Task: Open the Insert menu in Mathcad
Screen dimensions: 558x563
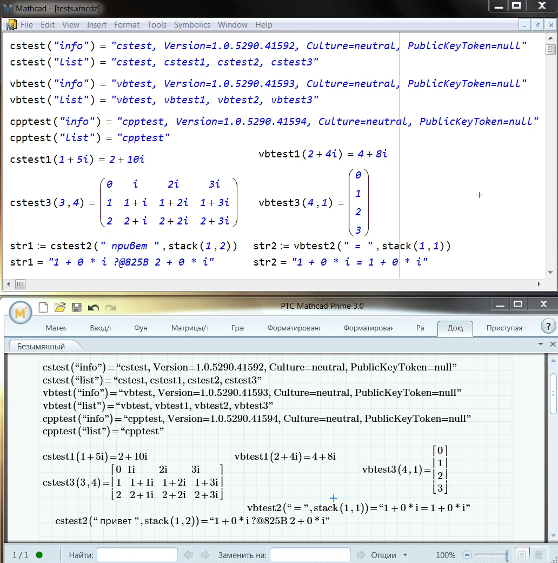Action: [x=97, y=25]
